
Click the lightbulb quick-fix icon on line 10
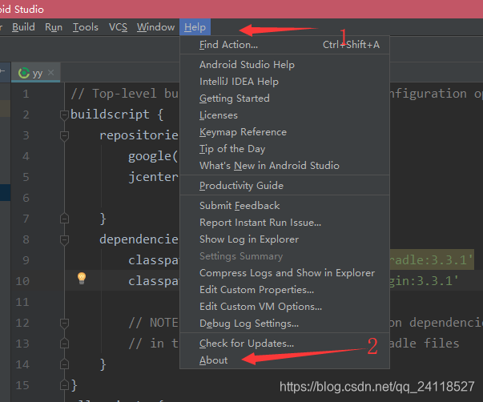pyautogui.click(x=82, y=278)
